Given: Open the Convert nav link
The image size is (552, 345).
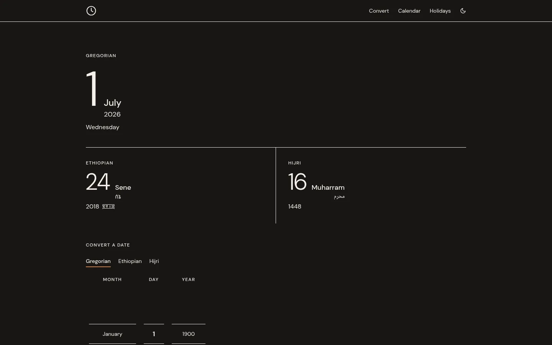Looking at the screenshot, I should coord(379,11).
